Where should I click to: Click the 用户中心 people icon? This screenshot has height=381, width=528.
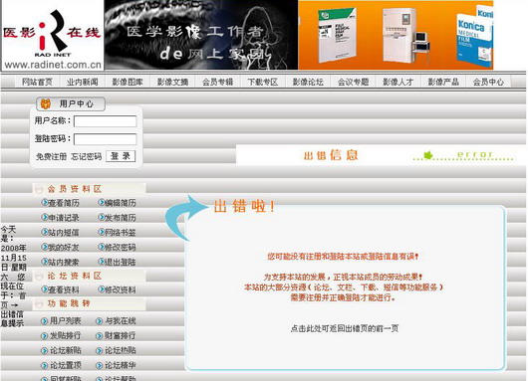click(x=46, y=103)
